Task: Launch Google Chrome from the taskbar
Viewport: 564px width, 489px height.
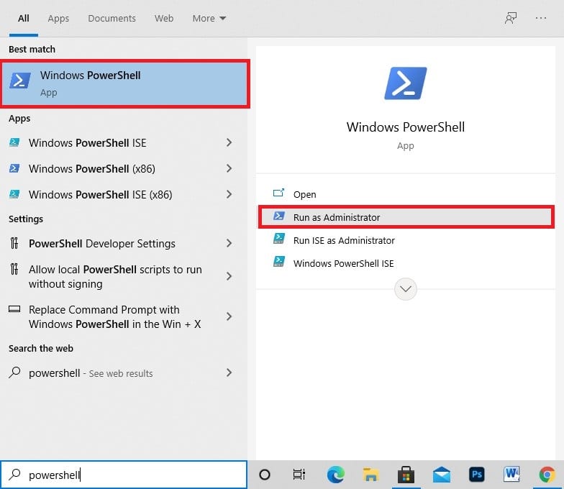Action: coord(547,475)
